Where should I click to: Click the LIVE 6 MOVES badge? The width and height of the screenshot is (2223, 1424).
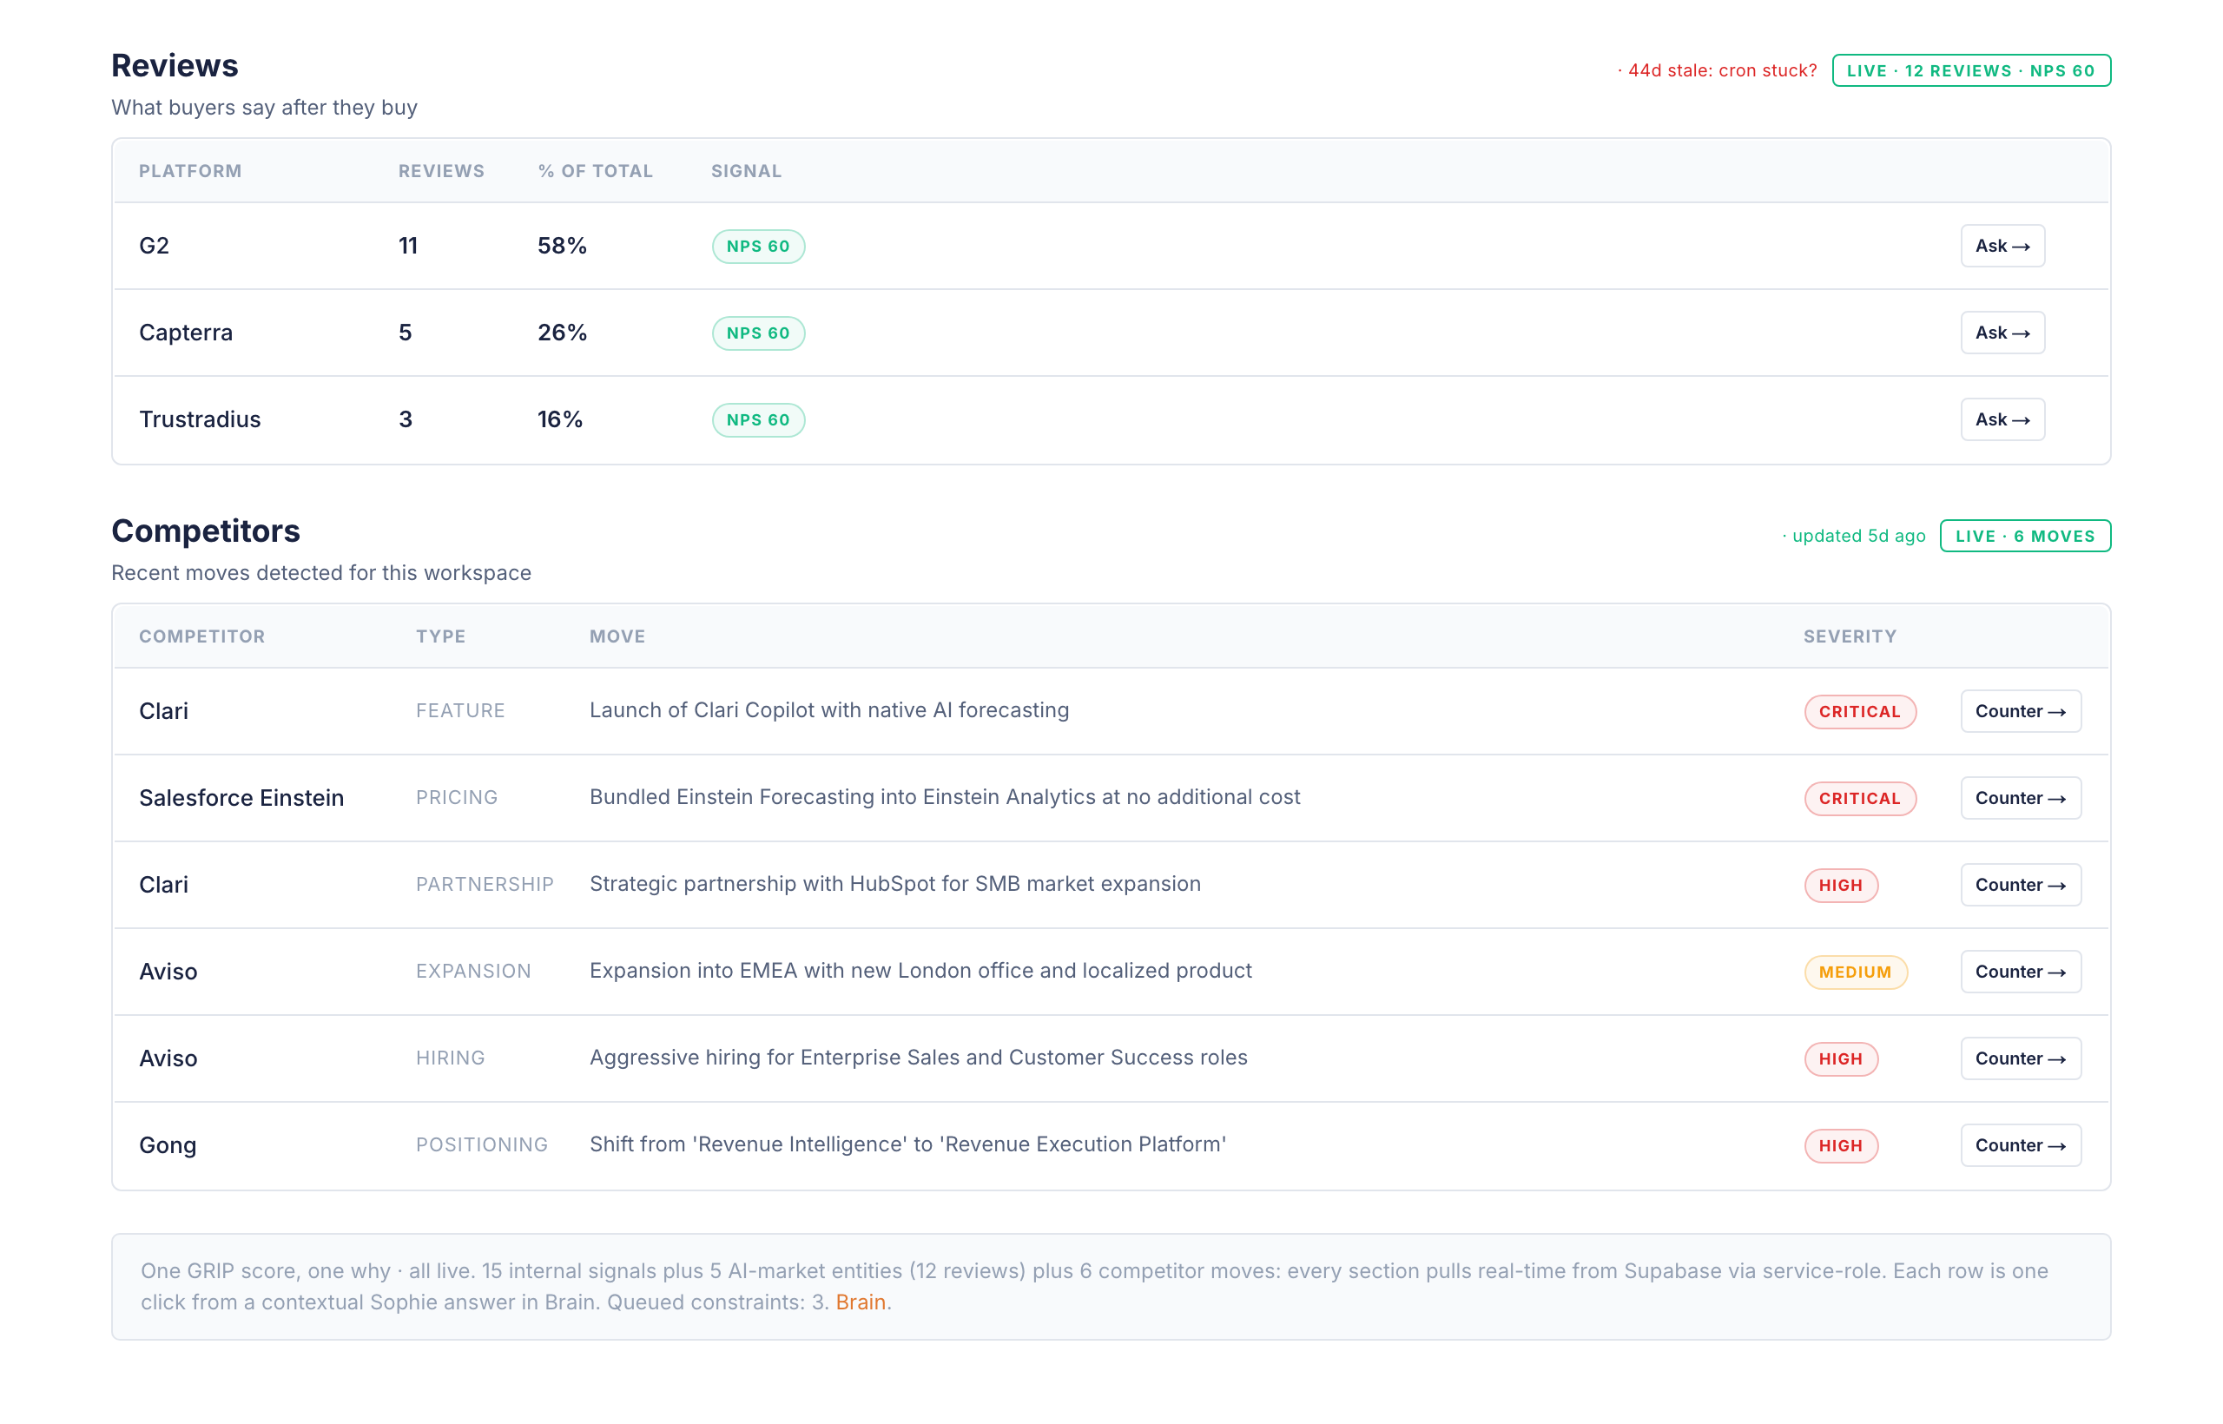(2024, 537)
